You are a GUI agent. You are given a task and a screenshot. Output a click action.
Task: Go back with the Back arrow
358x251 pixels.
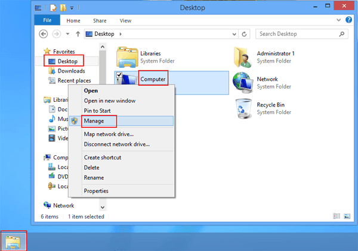(x=44, y=34)
